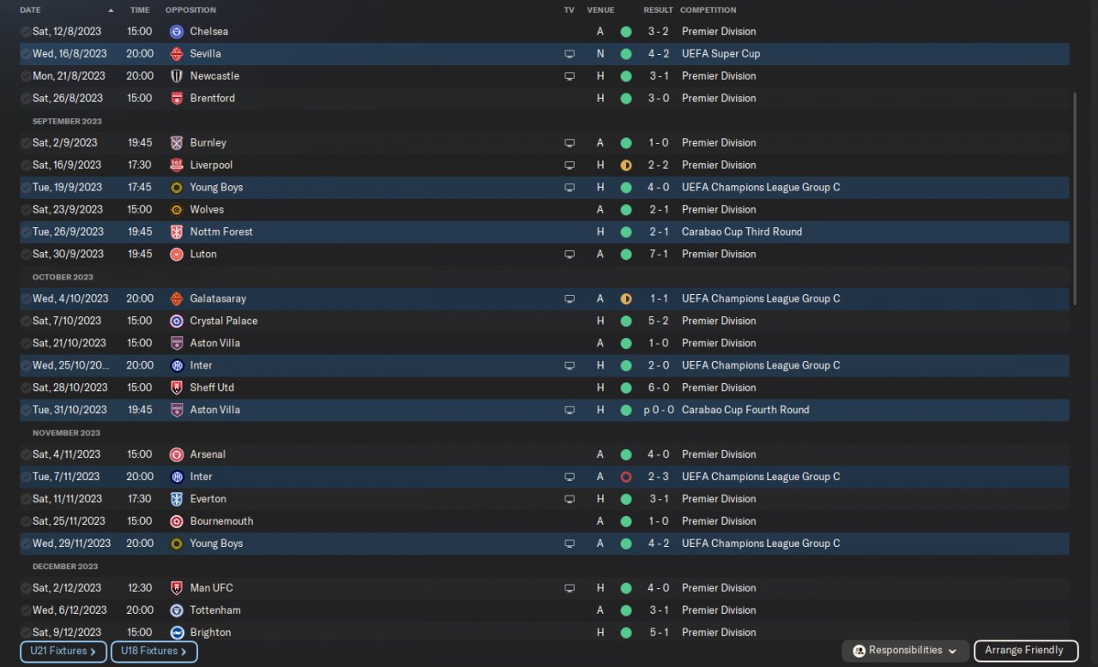
Task: Click the Sevilla club crest icon
Action: tap(177, 54)
